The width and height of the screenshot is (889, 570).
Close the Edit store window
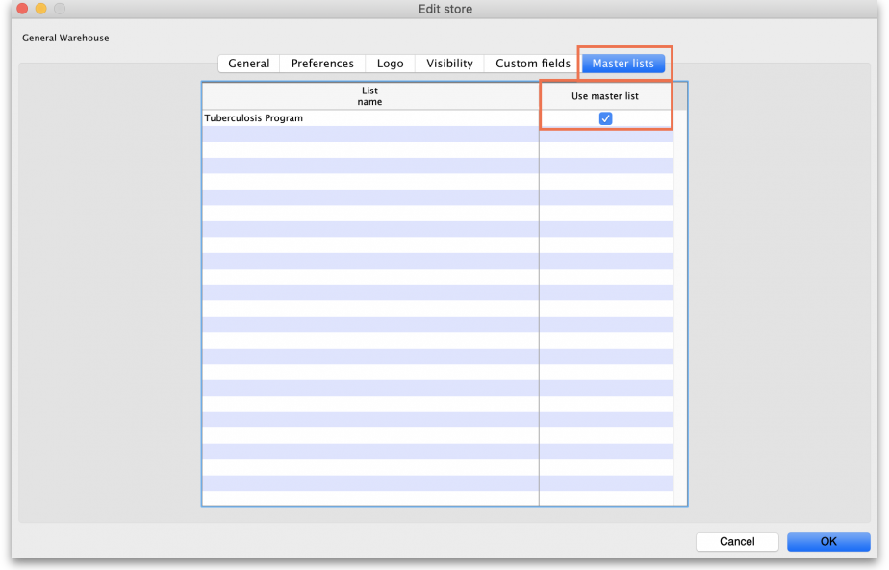(x=22, y=9)
